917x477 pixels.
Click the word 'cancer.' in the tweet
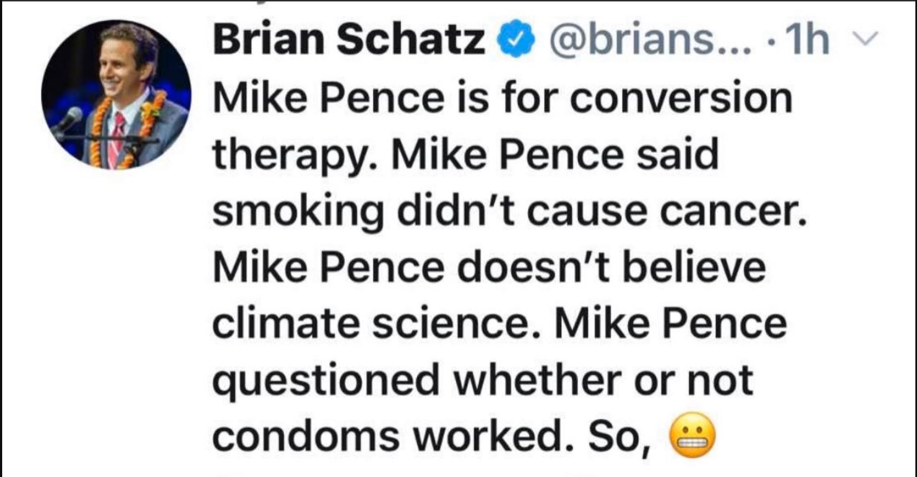pos(732,211)
